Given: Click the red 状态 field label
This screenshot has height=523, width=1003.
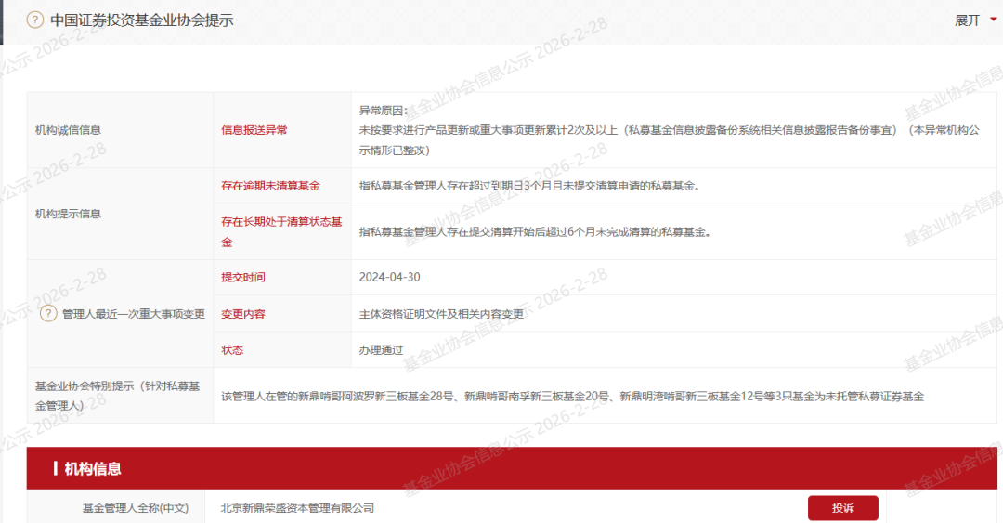Looking at the screenshot, I should tap(231, 350).
